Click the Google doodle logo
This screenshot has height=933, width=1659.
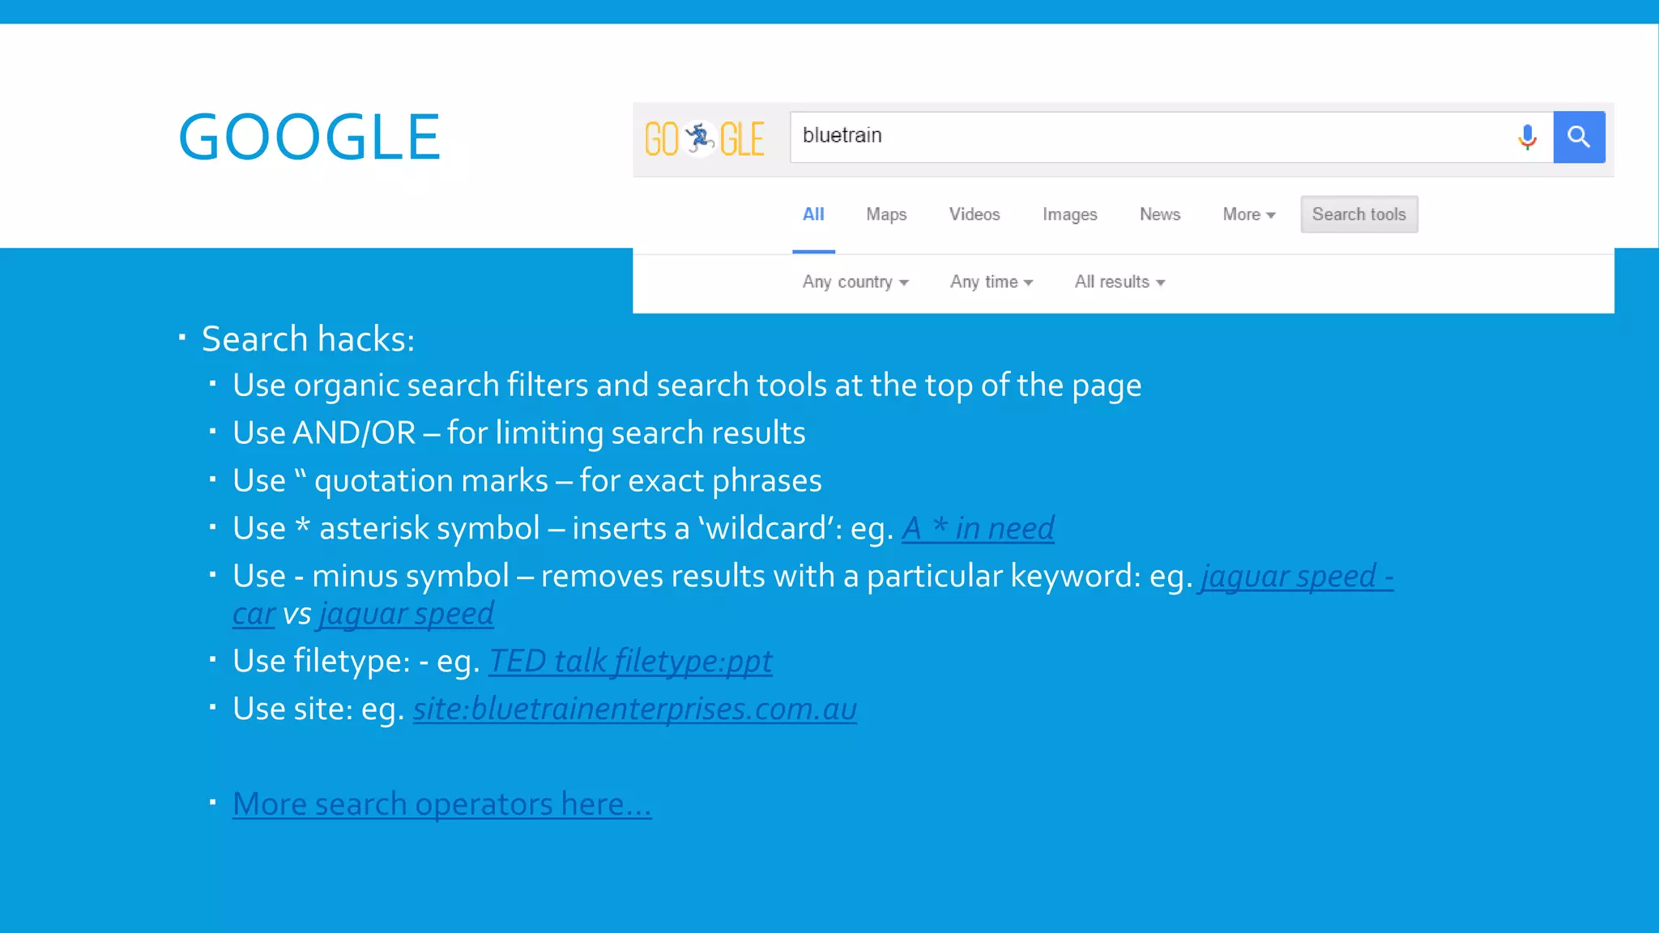tap(704, 138)
